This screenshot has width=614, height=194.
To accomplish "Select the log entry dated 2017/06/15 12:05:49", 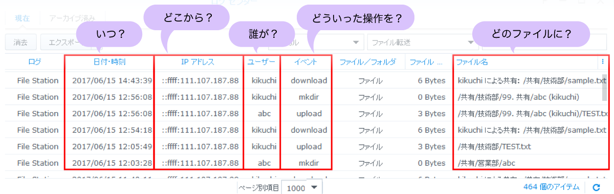I will 307,146.
